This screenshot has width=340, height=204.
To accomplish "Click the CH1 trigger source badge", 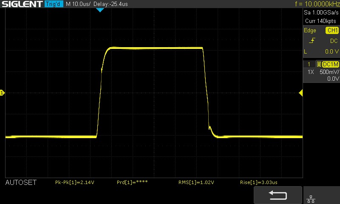I will (332, 30).
